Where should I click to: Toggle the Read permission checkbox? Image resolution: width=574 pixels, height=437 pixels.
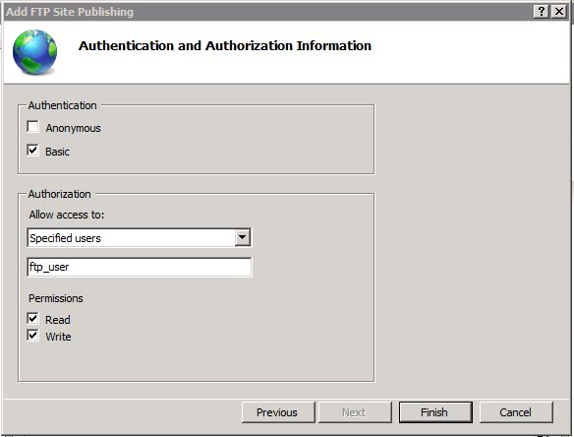click(33, 319)
